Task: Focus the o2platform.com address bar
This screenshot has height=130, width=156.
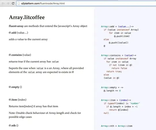Action: pos(86,3)
